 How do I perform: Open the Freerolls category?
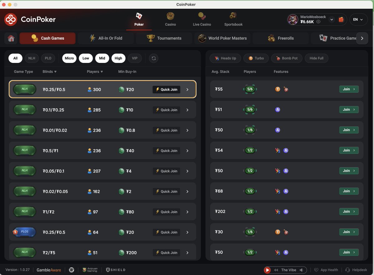click(281, 38)
